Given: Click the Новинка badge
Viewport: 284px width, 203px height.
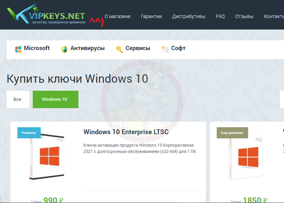Looking at the screenshot, I should point(29,133).
